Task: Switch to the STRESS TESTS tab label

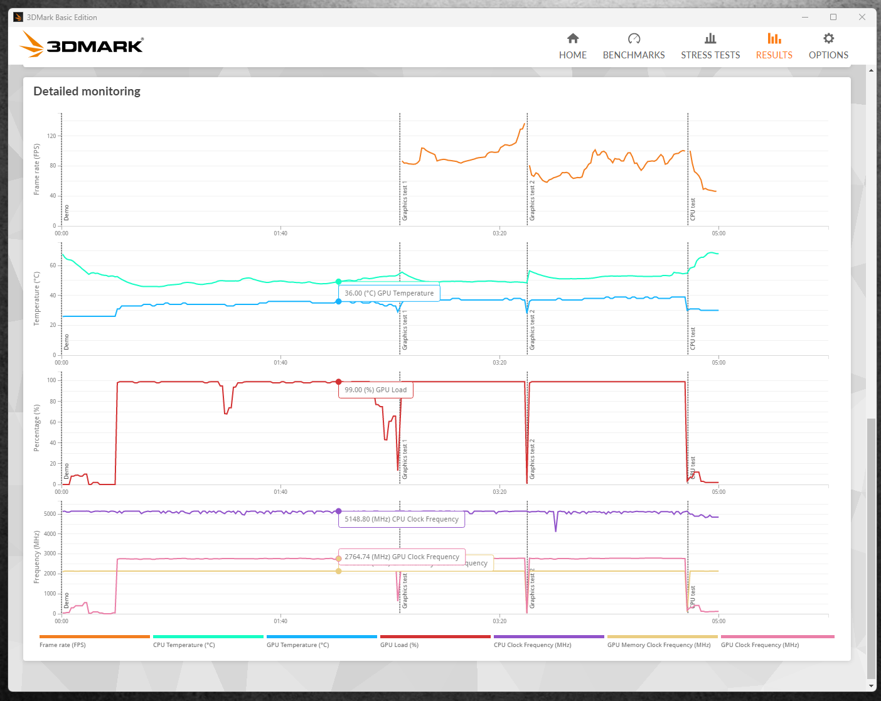Action: (x=710, y=55)
